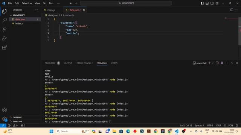Open the Manage gear icon

pos(5,119)
